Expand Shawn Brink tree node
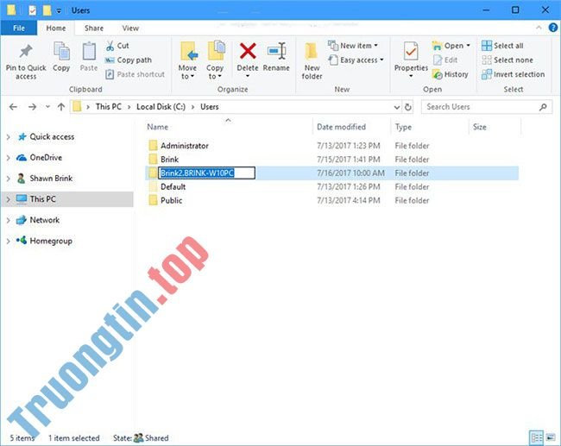The height and width of the screenshot is (446, 561). (x=9, y=179)
